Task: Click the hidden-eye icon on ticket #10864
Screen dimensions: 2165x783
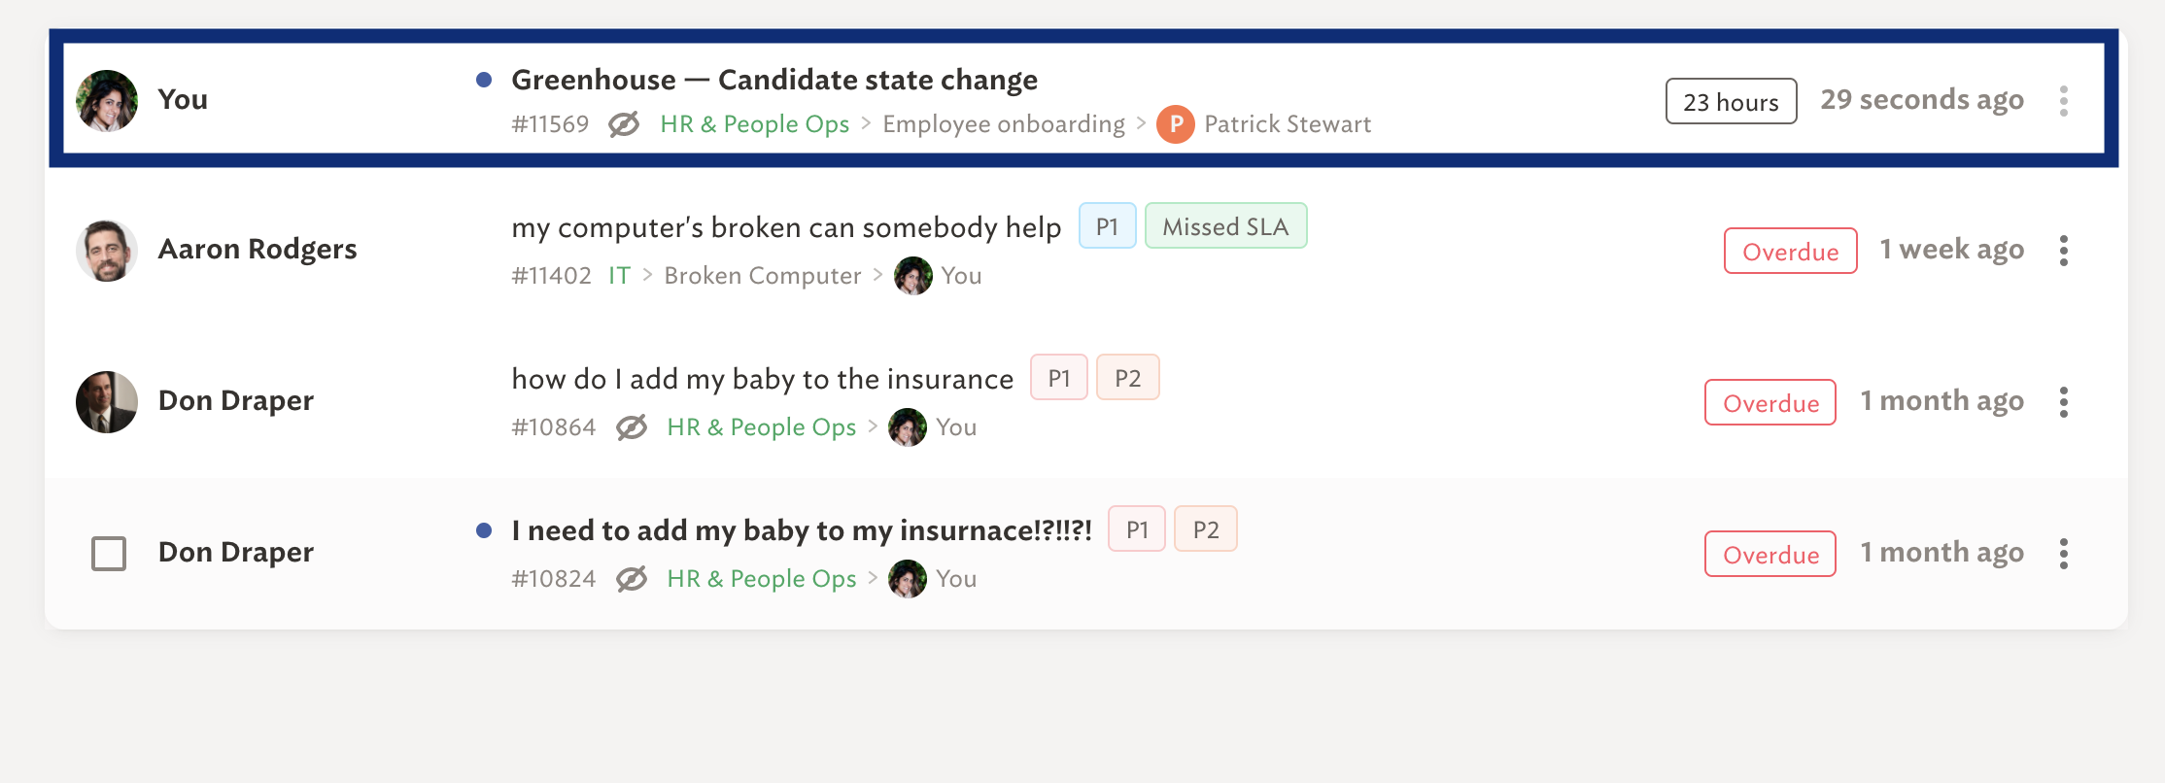Action: 632,427
